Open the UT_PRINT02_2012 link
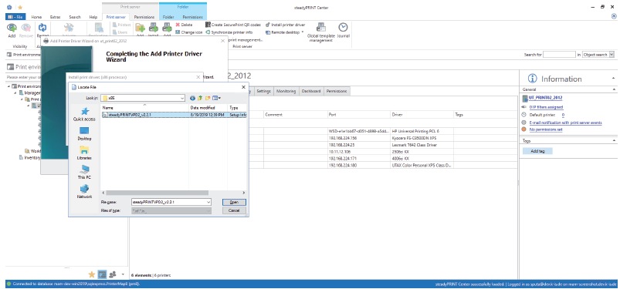Image resolution: width=620 pixels, height=289 pixels. (x=546, y=98)
